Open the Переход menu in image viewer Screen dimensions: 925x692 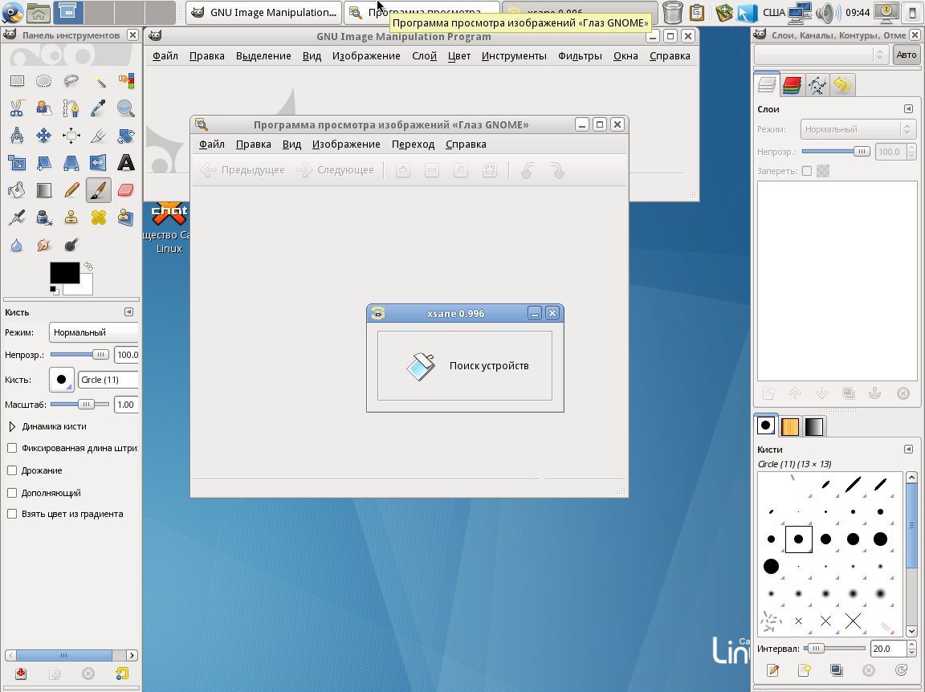413,145
